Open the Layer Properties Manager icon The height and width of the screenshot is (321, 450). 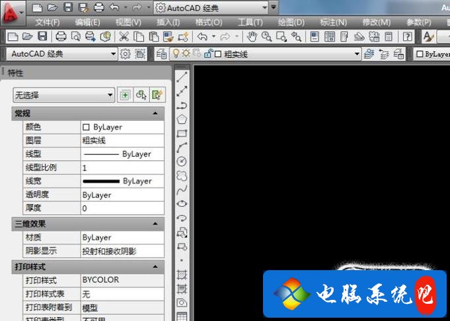[x=162, y=54]
